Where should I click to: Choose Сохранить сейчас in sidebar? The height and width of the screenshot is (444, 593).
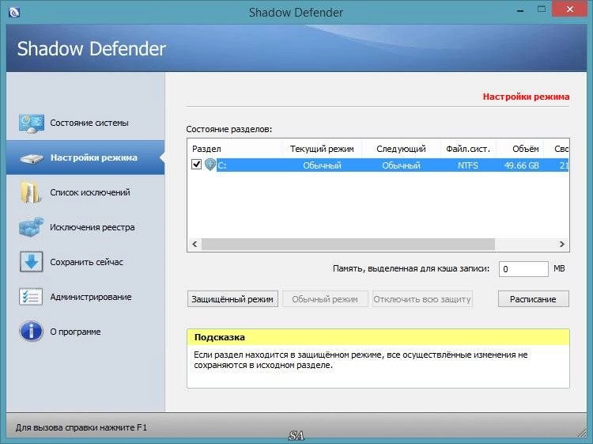click(85, 262)
